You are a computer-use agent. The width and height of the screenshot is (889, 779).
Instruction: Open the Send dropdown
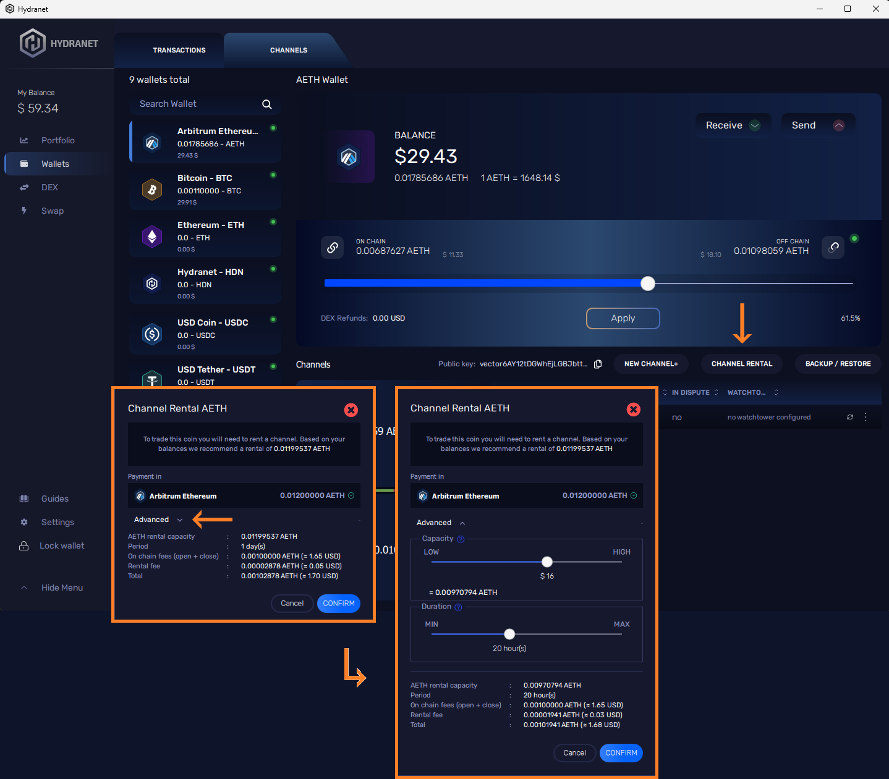tap(818, 125)
